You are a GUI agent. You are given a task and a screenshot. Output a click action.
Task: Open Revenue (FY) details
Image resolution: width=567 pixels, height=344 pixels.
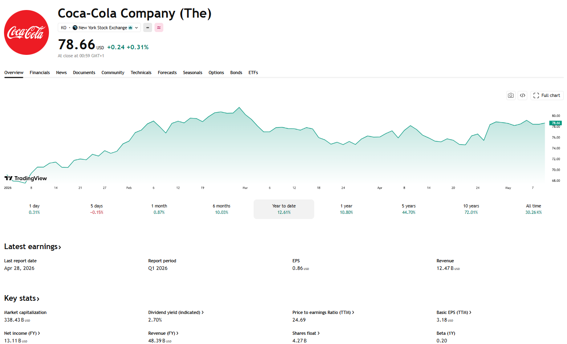tap(163, 333)
